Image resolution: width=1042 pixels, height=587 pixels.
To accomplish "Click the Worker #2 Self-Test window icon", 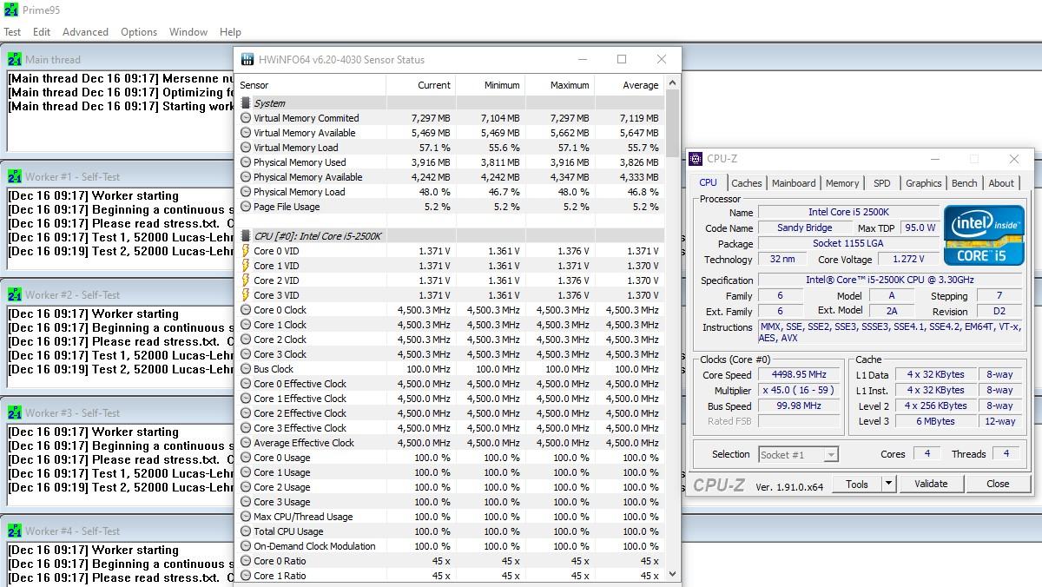I will (x=15, y=294).
